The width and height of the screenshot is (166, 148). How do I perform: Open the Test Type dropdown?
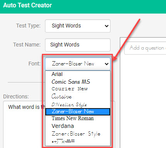(x=78, y=26)
